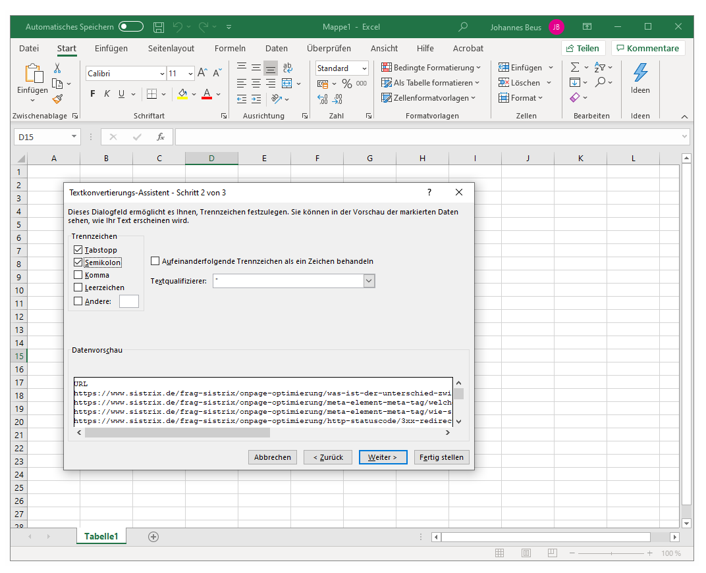Click the insert function fx icon
Screen dimensions: 706x573
pos(160,137)
